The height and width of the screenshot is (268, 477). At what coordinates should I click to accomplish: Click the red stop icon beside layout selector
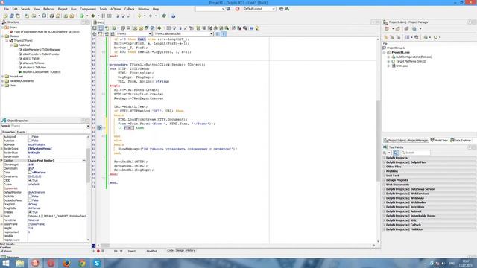coord(237,9)
